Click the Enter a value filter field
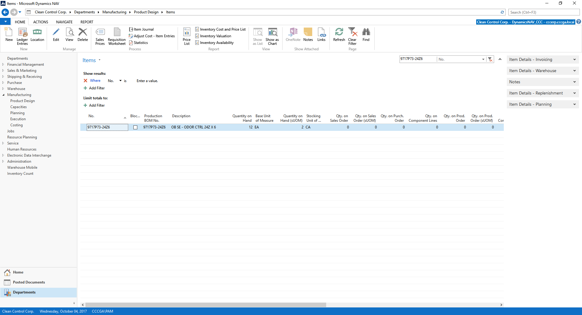 click(x=147, y=81)
